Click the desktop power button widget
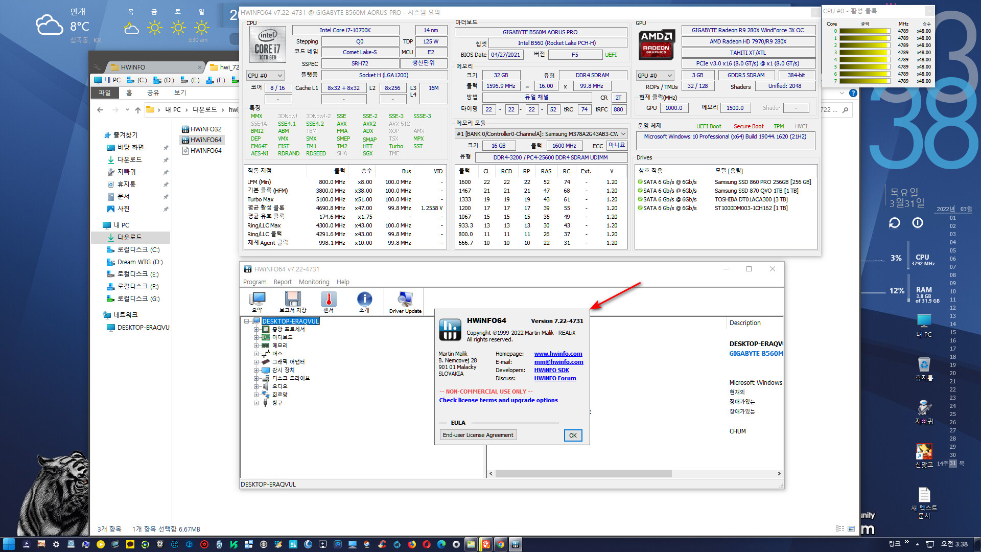Screen dimensions: 981x552 pyautogui.click(x=918, y=223)
